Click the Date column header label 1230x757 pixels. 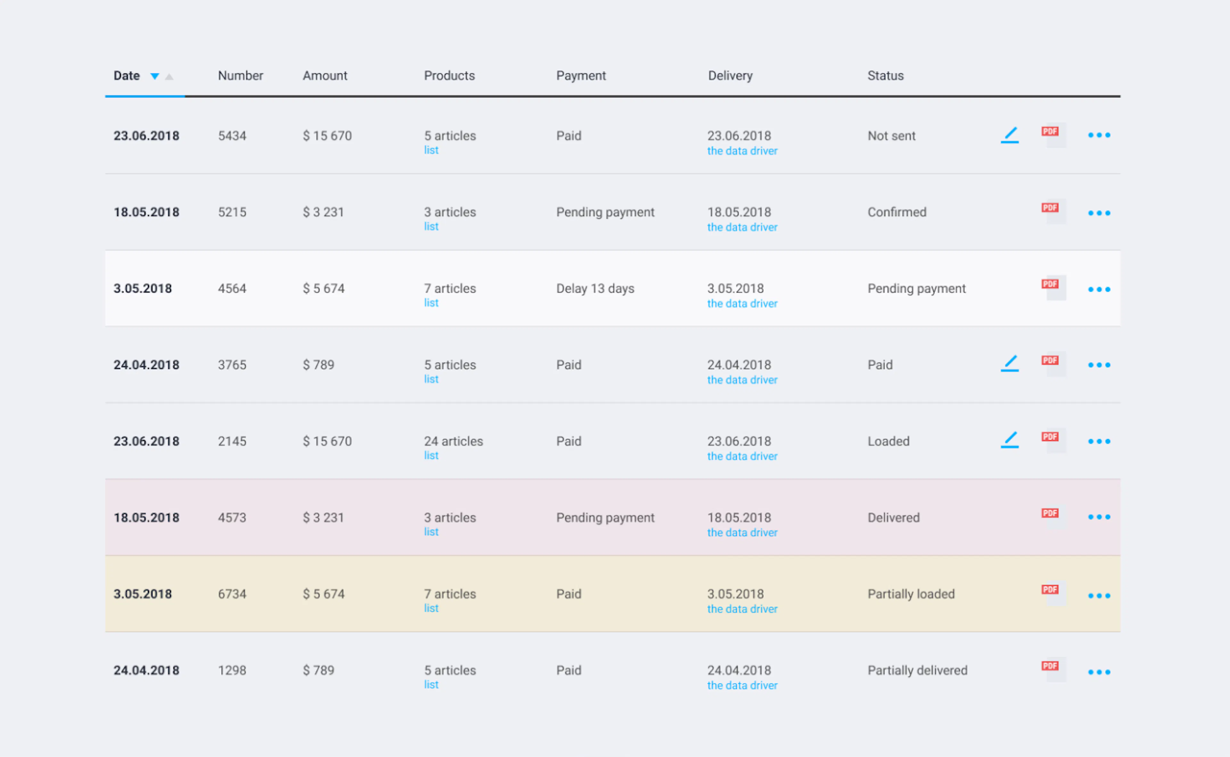click(127, 76)
